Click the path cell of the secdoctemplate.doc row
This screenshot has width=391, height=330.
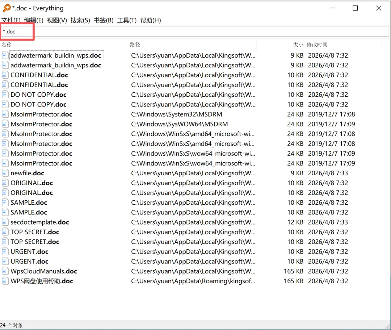(193, 222)
